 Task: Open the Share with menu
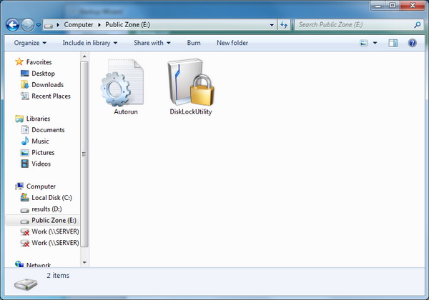[x=152, y=43]
